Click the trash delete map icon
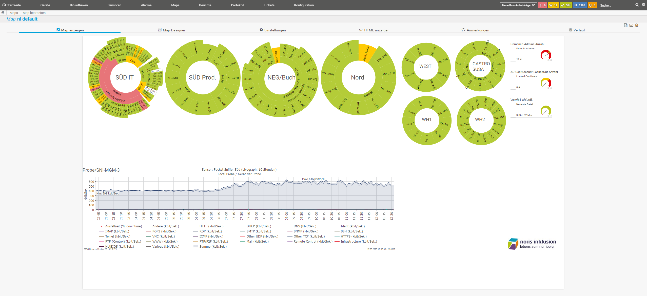Viewport: 647px width, 296px height. click(x=637, y=25)
